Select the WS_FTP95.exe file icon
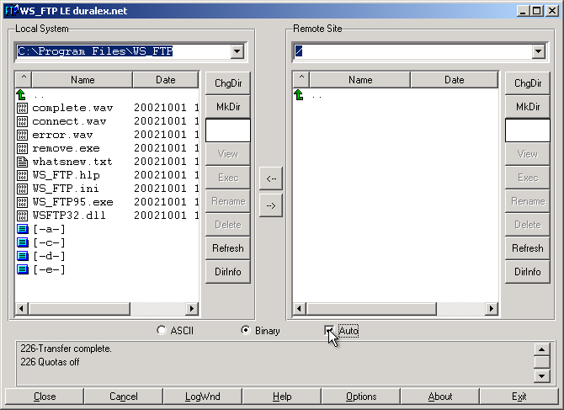The height and width of the screenshot is (410, 564). [x=22, y=202]
